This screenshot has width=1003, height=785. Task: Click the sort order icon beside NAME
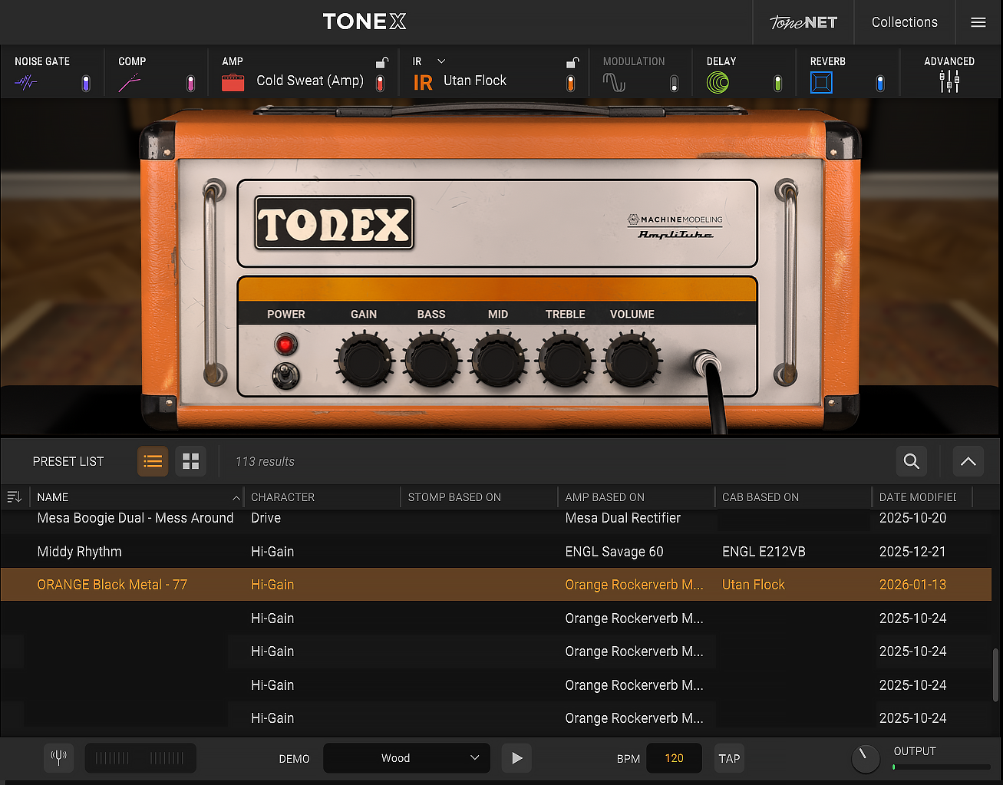[x=14, y=497]
